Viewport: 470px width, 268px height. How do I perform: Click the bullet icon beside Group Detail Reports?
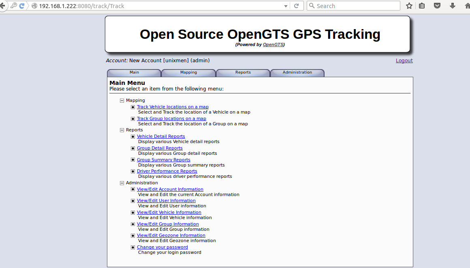coord(133,148)
